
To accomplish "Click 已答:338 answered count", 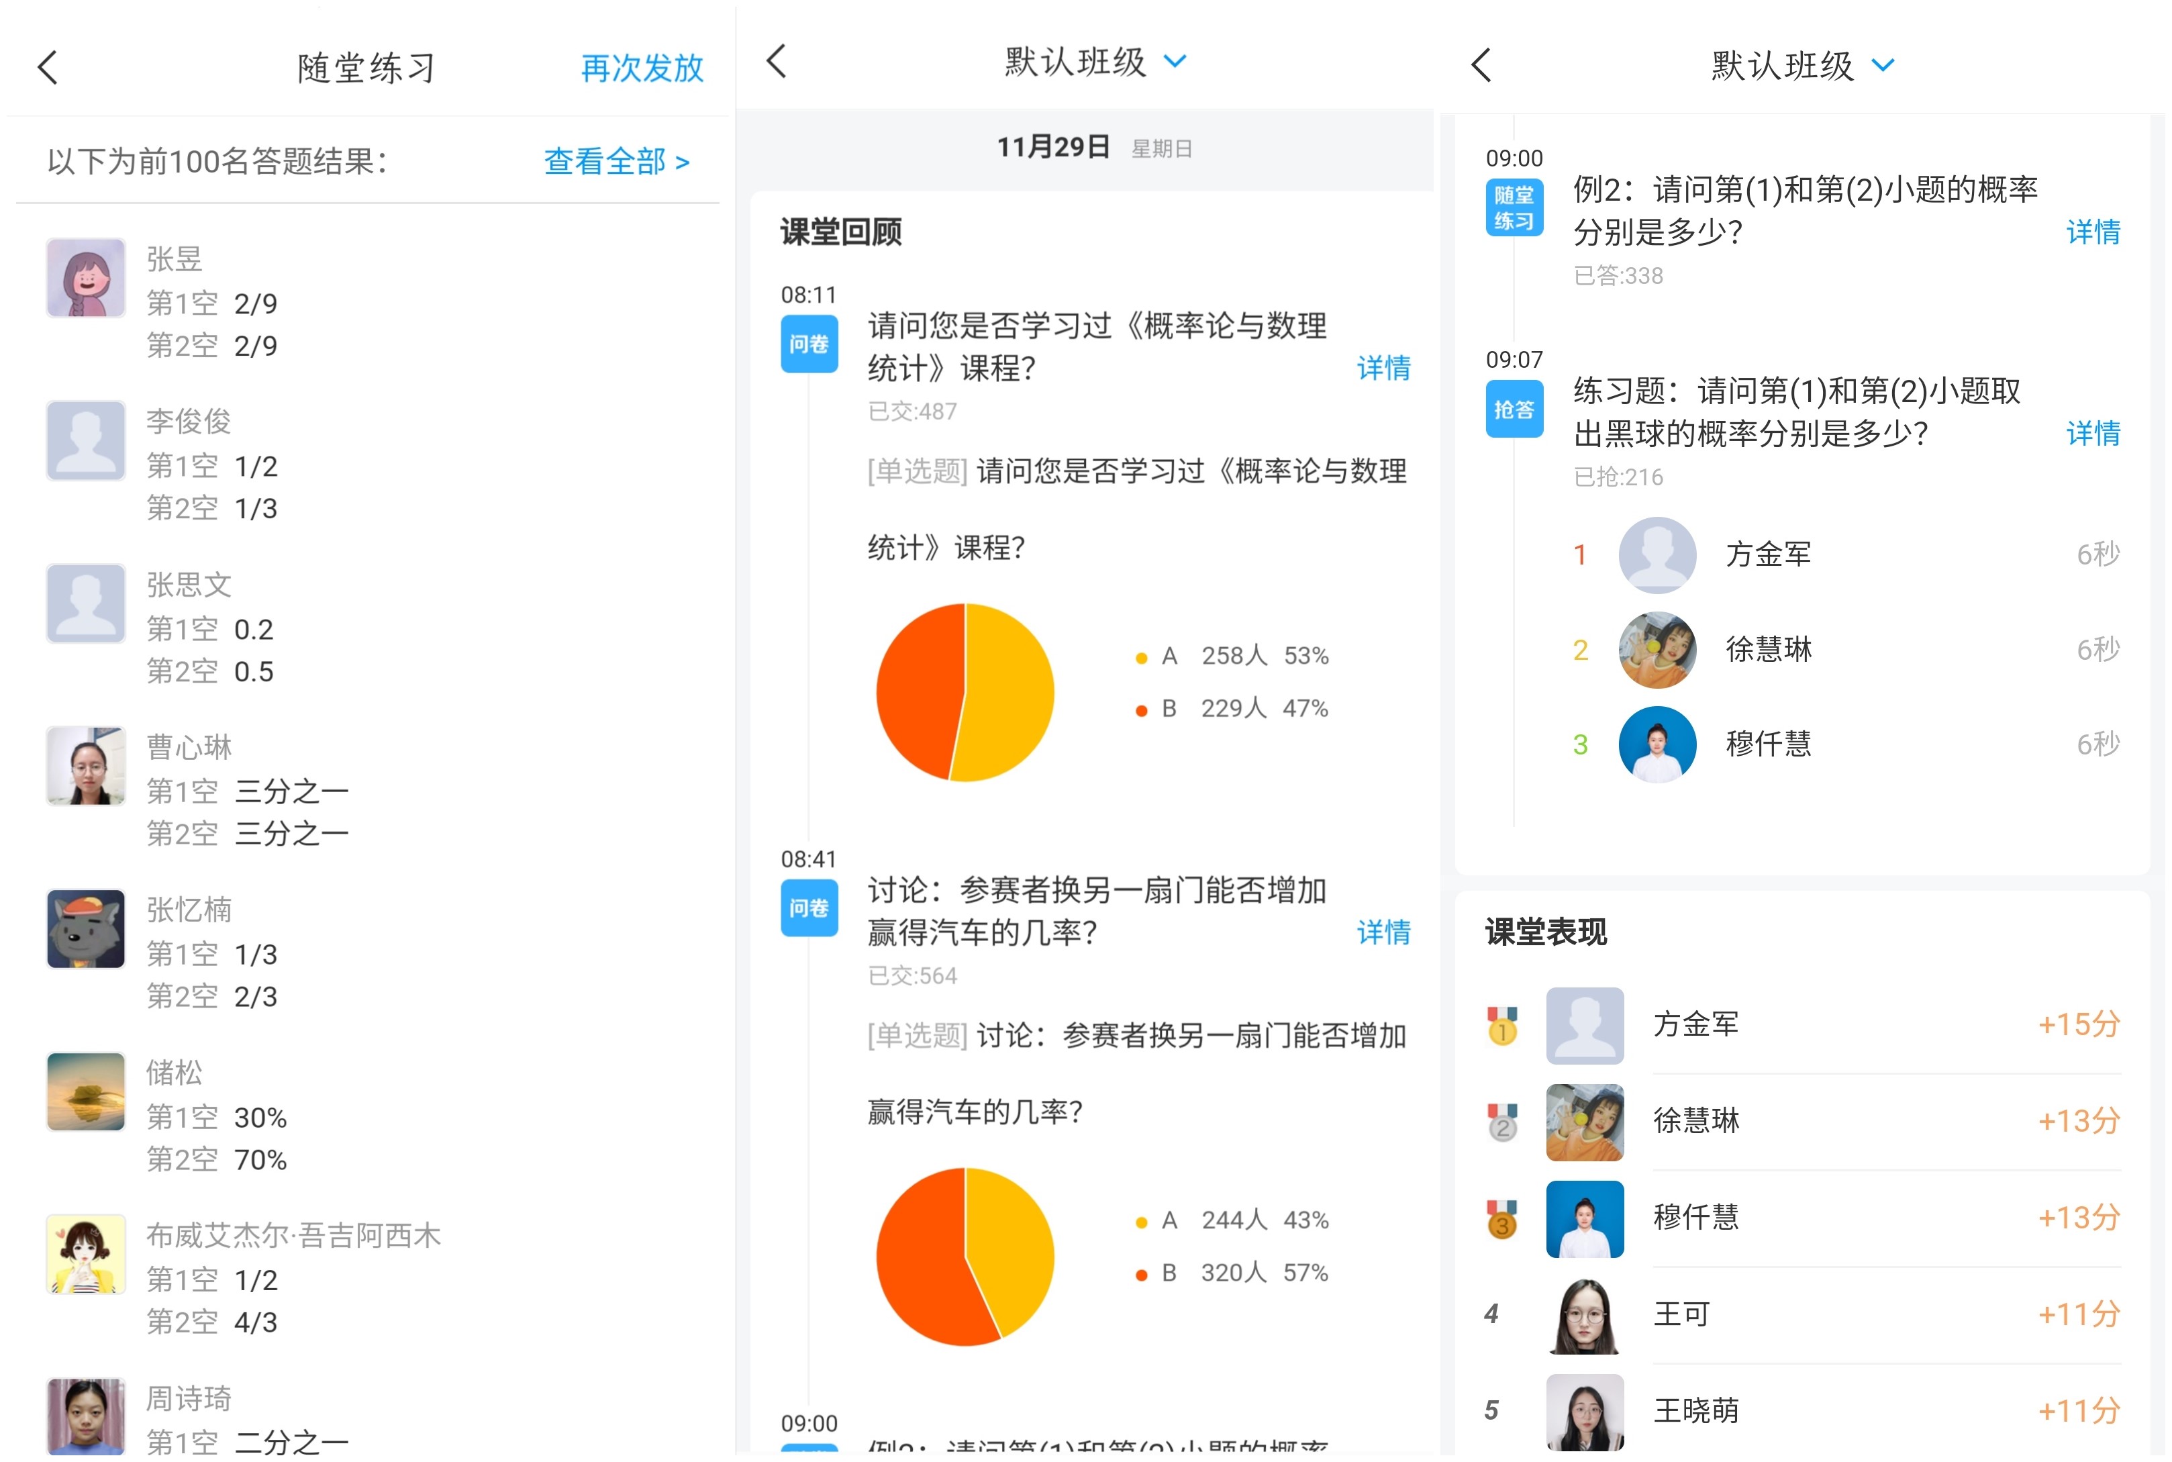I will (1618, 276).
